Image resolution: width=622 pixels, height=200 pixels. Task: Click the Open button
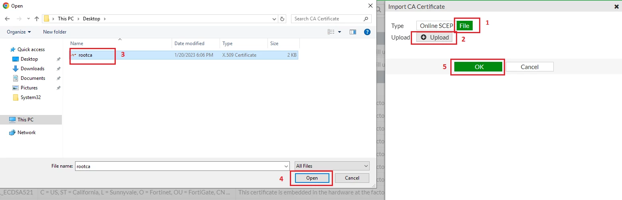[x=312, y=178]
